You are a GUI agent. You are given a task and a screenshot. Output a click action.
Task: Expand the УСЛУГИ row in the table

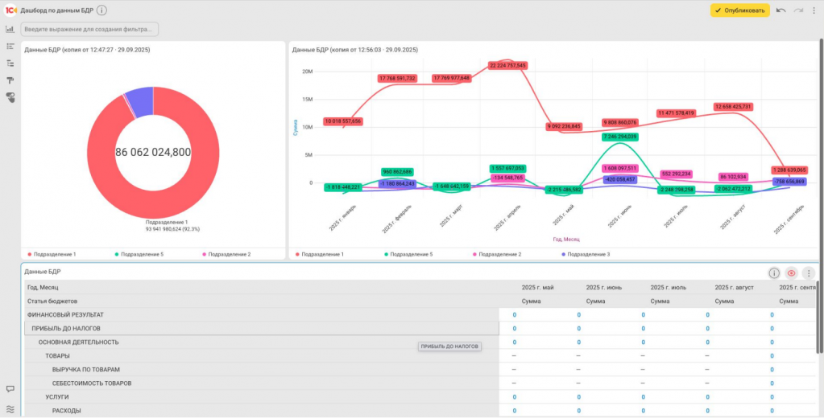[x=56, y=397]
